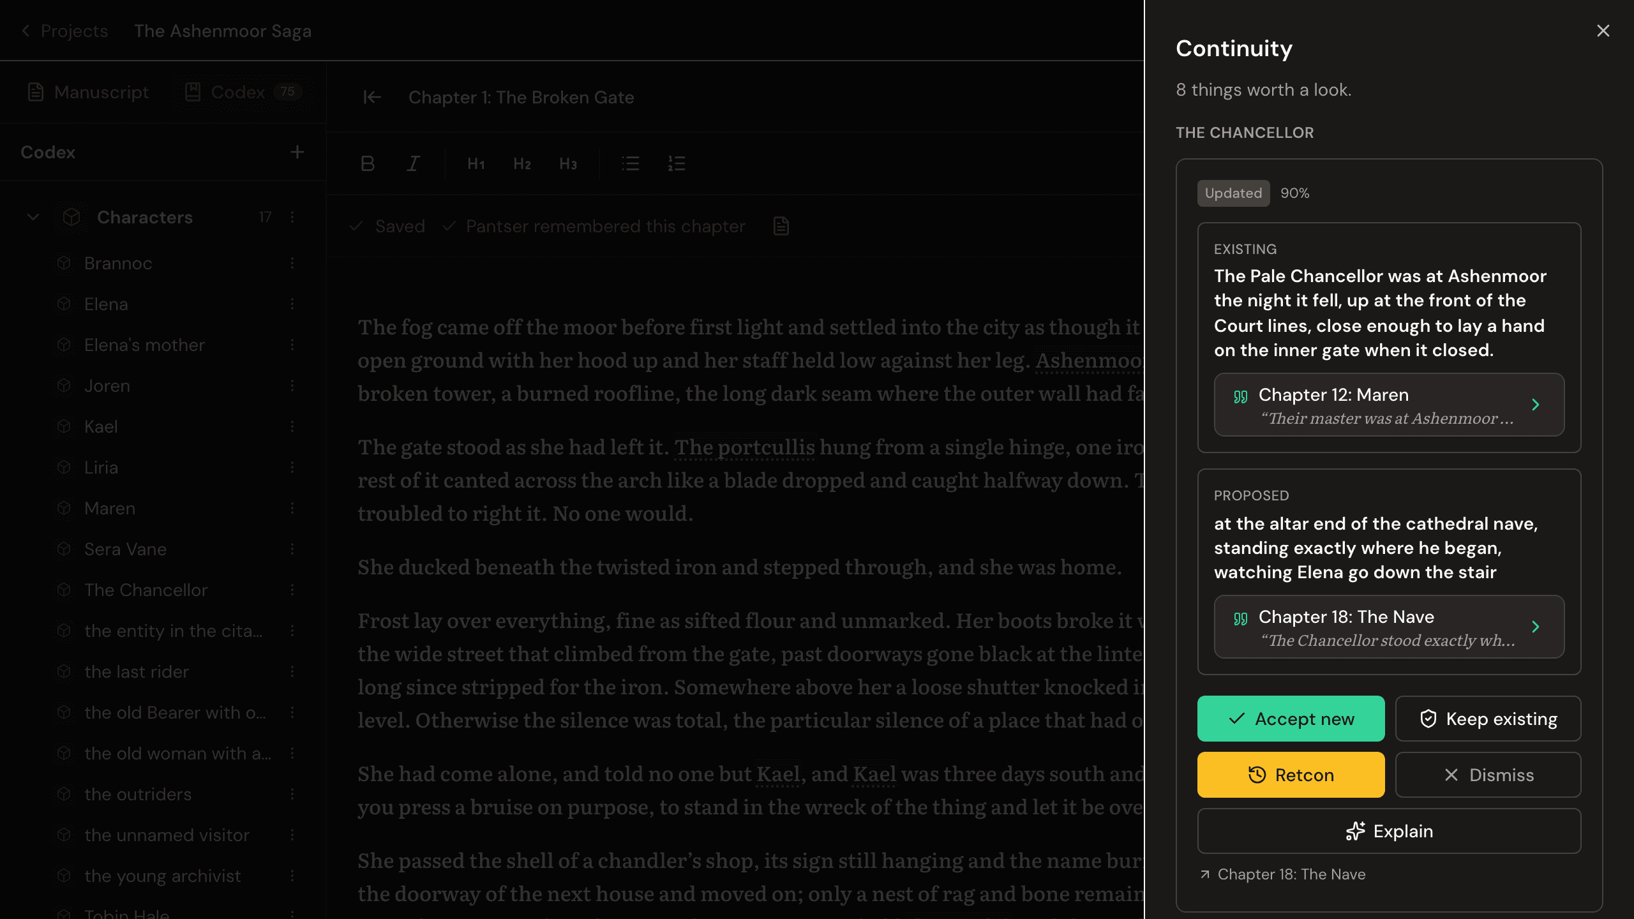Switch to the Manuscript tab
Image resolution: width=1634 pixels, height=919 pixels.
tap(88, 92)
